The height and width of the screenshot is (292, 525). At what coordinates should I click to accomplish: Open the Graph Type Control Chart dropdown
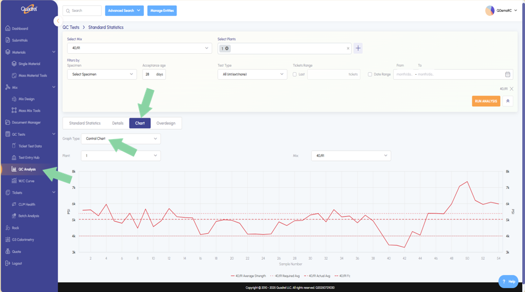pos(121,139)
